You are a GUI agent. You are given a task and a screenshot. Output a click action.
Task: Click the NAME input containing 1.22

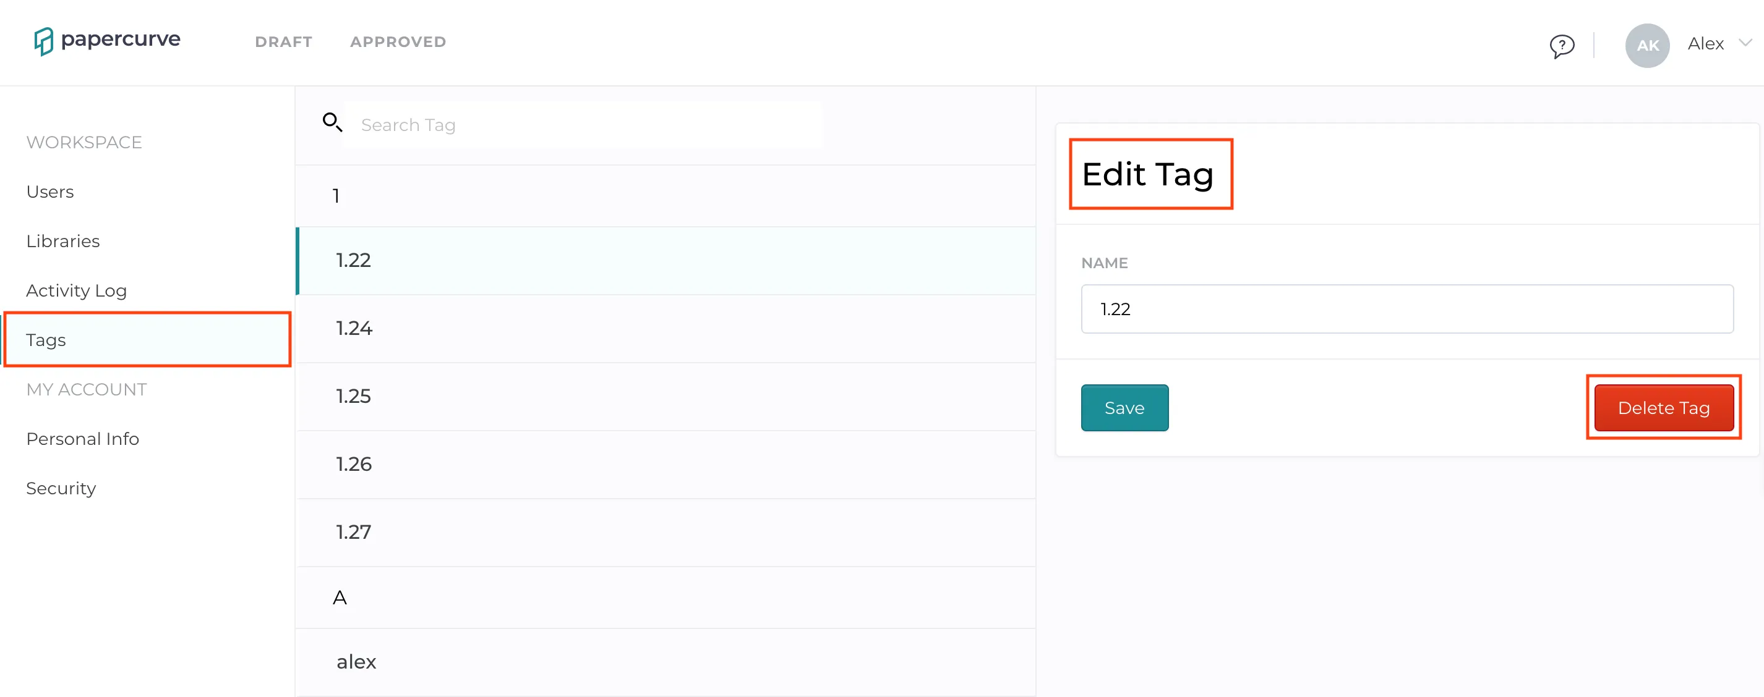tap(1406, 309)
